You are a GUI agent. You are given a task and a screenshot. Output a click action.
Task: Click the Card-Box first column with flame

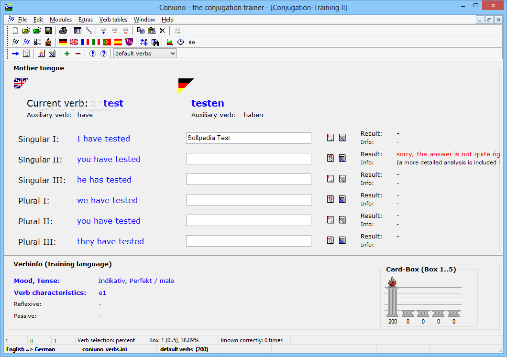(x=393, y=297)
